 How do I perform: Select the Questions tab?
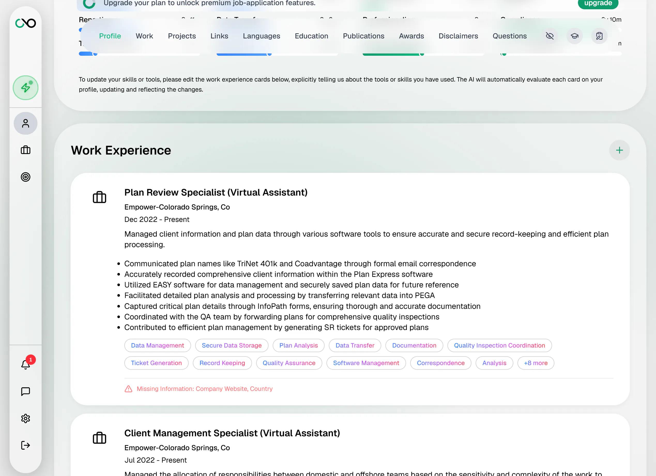[510, 36]
